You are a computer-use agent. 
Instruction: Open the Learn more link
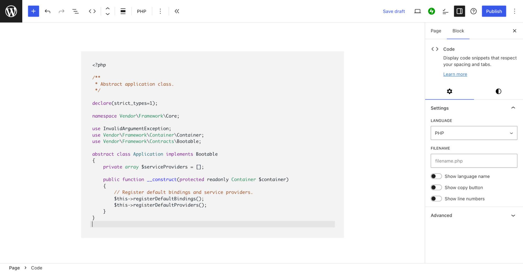click(x=455, y=74)
